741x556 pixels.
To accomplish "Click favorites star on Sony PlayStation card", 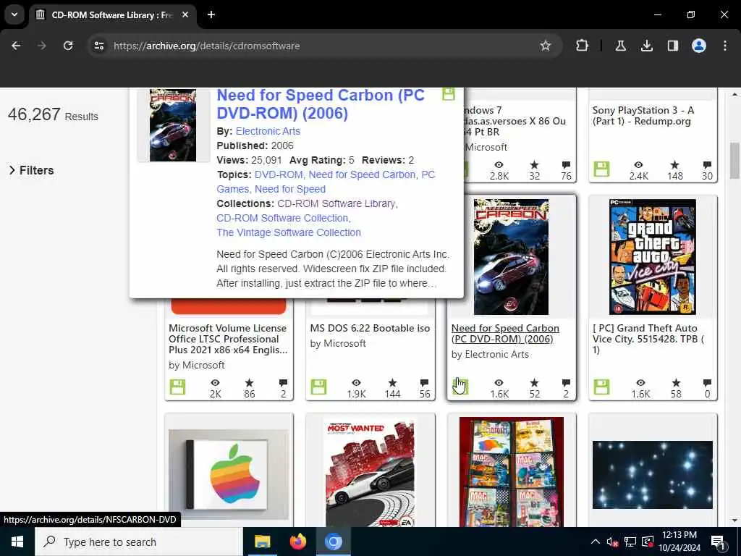I will (675, 164).
